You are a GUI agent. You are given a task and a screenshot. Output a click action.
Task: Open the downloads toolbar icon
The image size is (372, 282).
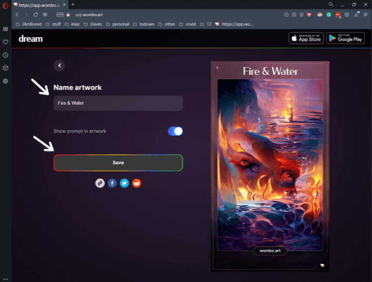[x=356, y=15]
